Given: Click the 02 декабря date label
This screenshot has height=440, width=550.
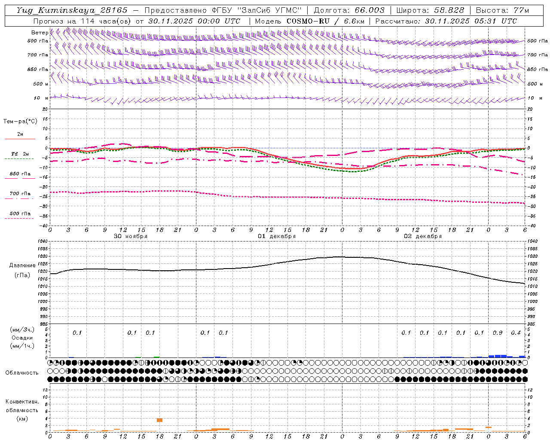Looking at the screenshot, I should tap(423, 236).
